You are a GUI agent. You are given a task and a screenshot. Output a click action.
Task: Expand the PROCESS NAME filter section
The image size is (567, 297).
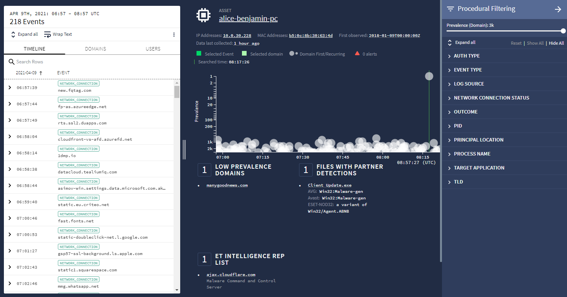[450, 154]
